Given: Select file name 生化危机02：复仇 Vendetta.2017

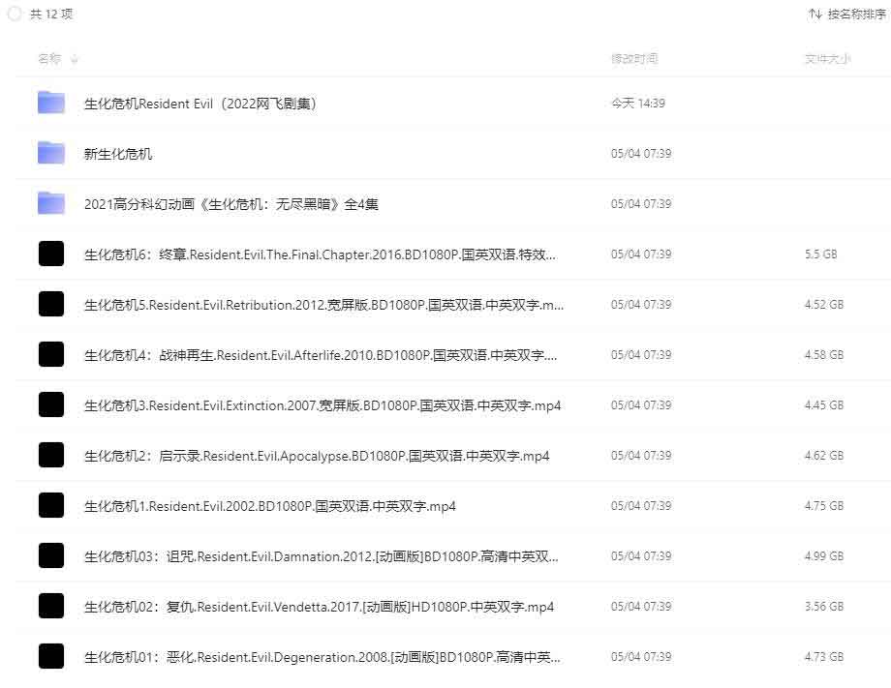Looking at the screenshot, I should pyautogui.click(x=319, y=607).
